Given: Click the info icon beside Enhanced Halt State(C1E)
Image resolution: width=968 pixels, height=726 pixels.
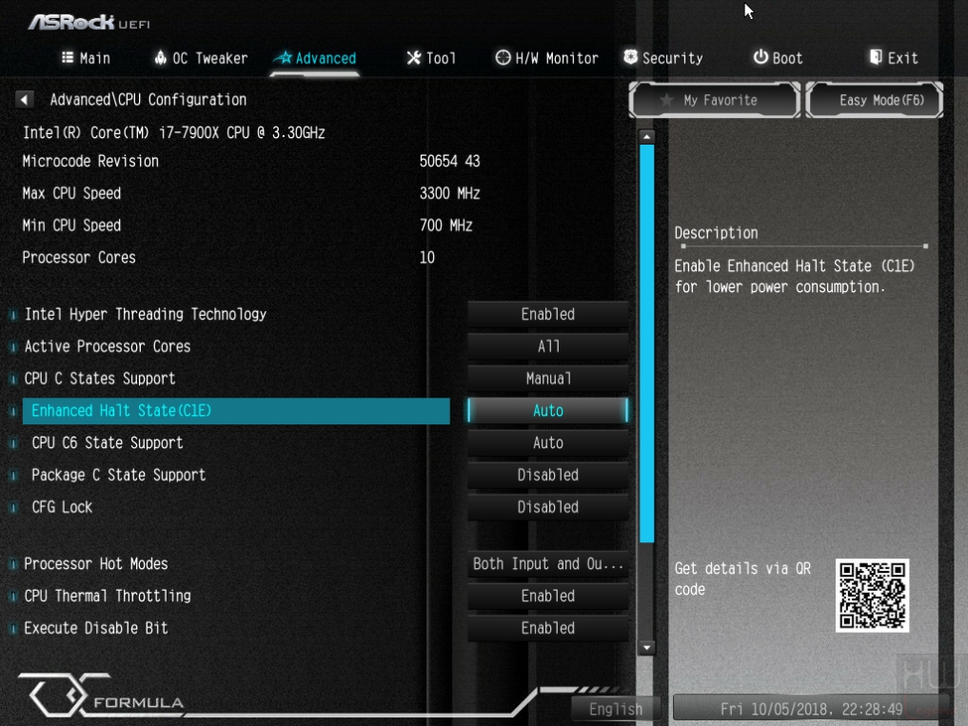Looking at the screenshot, I should coord(12,411).
